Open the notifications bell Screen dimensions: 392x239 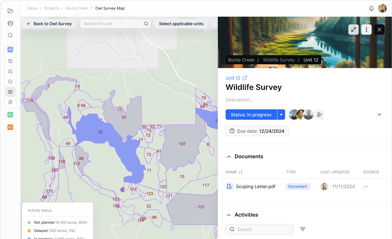coord(371,8)
